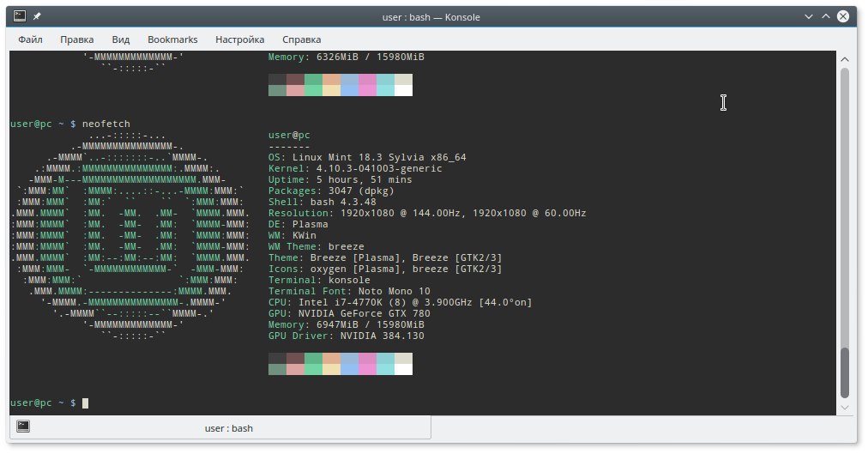The image size is (868, 454).
Task: Open the Справка menu
Action: click(x=302, y=39)
